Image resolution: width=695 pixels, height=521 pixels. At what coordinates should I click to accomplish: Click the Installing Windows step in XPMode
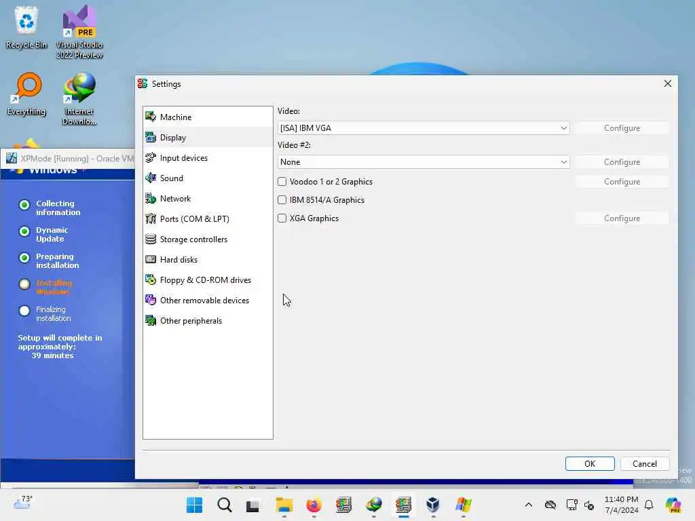tap(45, 287)
